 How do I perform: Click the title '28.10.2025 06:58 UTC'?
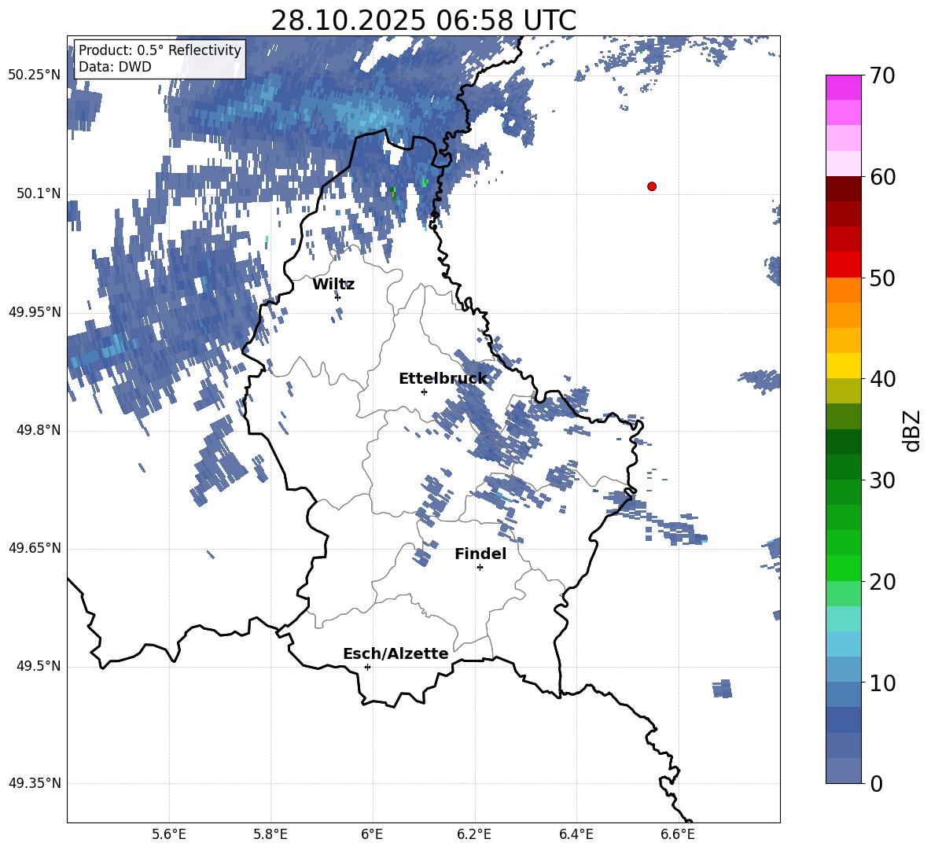tap(423, 20)
